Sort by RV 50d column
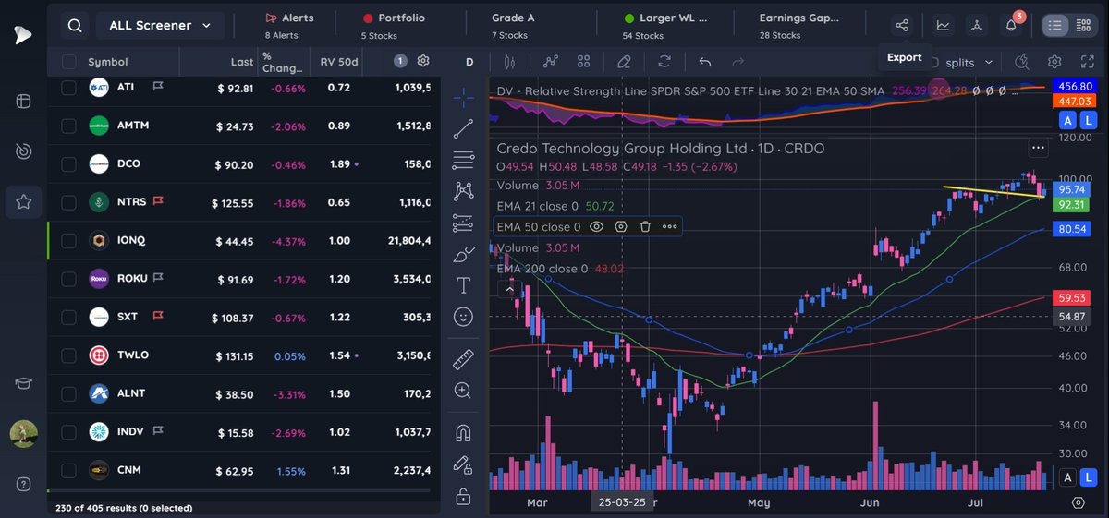This screenshot has height=518, width=1109. tap(338, 62)
